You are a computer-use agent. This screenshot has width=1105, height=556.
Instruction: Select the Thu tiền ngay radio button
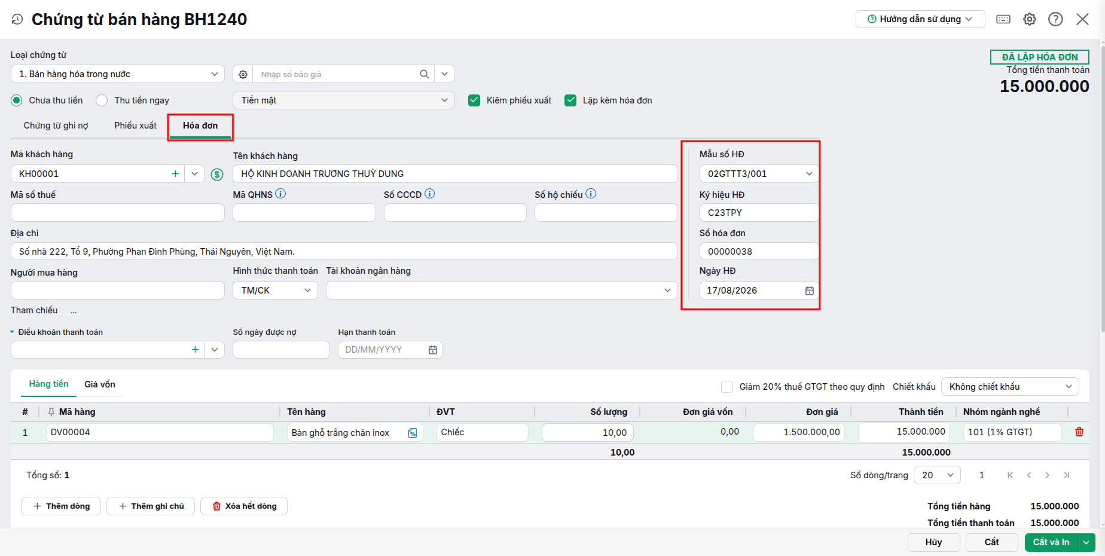click(102, 100)
